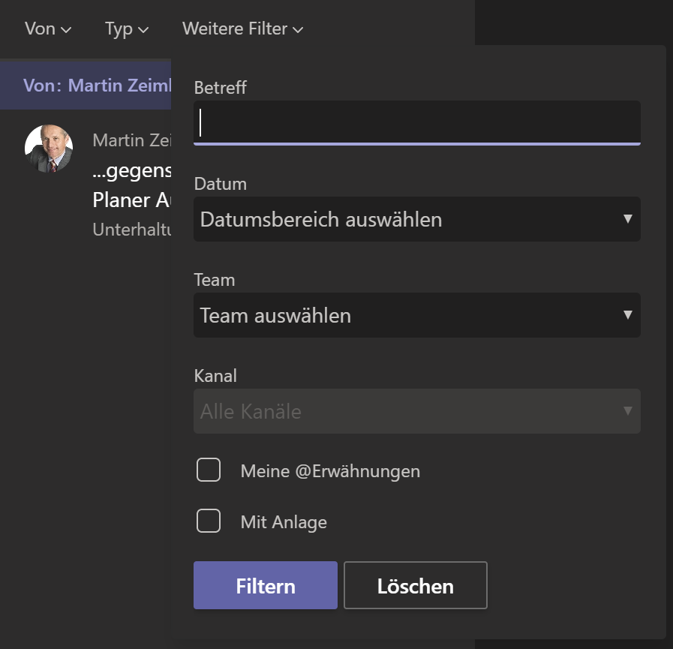The width and height of the screenshot is (673, 649).
Task: Click the Meine @Erwähnungen label
Action: point(330,471)
